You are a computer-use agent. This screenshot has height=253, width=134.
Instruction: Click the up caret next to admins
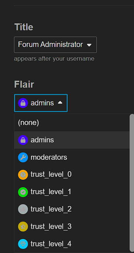tap(60, 102)
